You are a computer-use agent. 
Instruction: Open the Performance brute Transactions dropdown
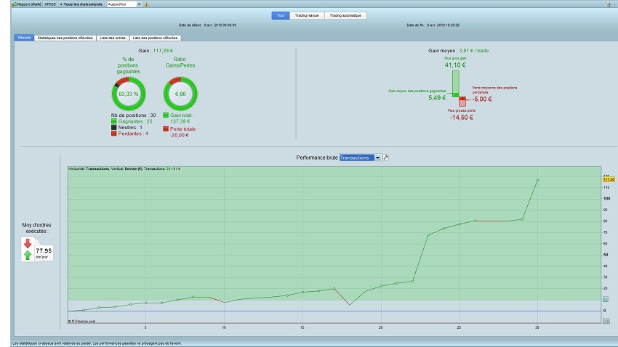360,158
